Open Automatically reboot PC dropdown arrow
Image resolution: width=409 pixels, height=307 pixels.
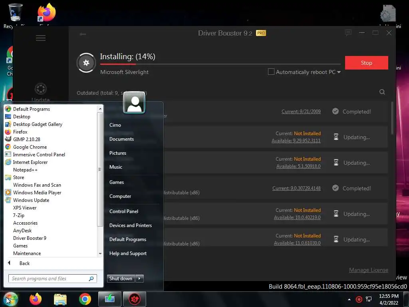[x=339, y=72]
